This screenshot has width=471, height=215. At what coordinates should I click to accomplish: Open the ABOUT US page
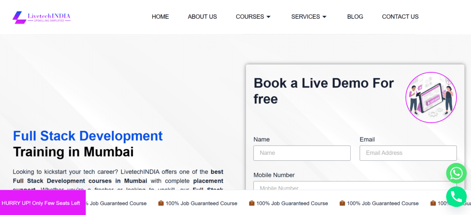(x=202, y=17)
